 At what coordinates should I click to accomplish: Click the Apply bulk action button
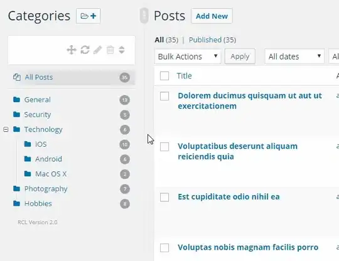click(240, 56)
